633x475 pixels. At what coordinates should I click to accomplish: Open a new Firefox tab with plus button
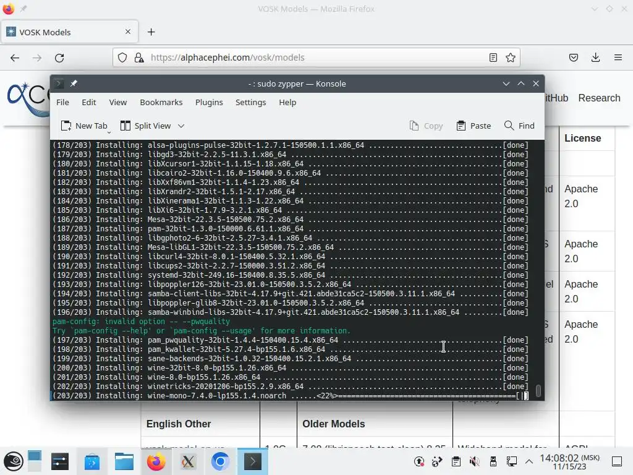151,32
